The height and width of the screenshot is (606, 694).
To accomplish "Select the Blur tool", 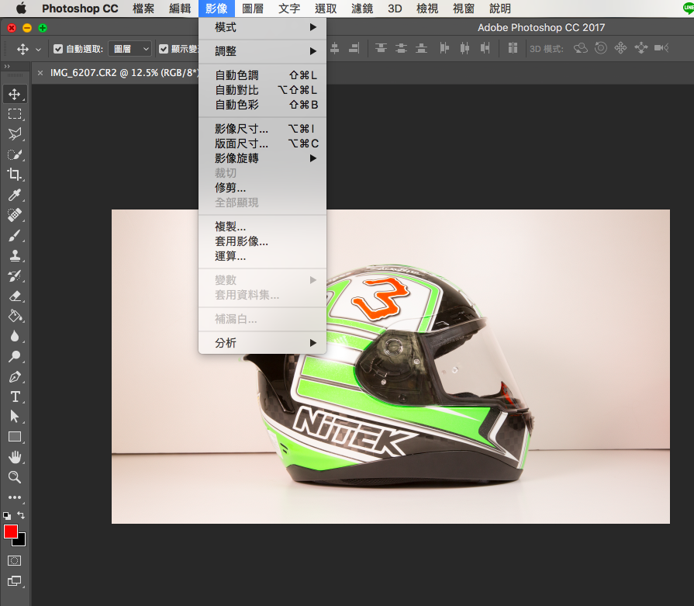I will (15, 337).
